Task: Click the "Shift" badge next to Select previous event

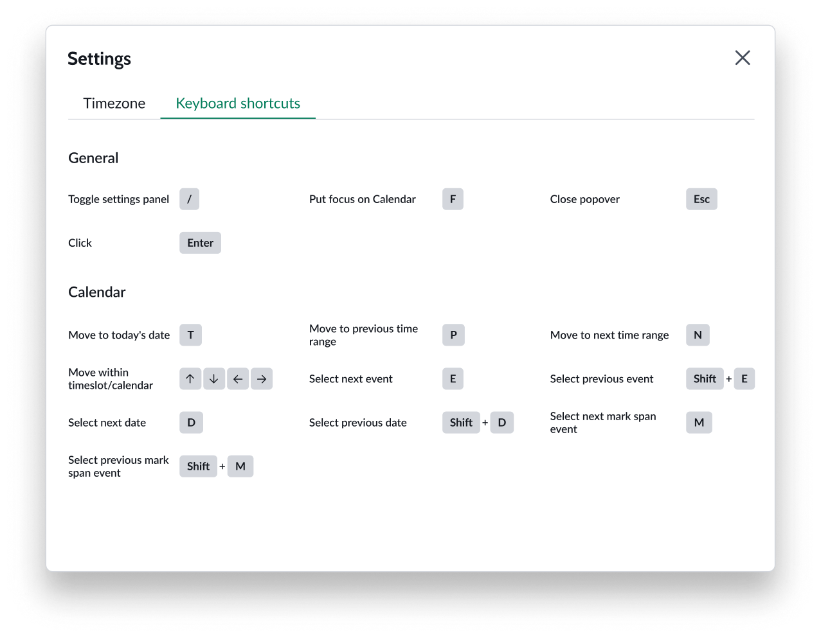Action: pos(705,378)
